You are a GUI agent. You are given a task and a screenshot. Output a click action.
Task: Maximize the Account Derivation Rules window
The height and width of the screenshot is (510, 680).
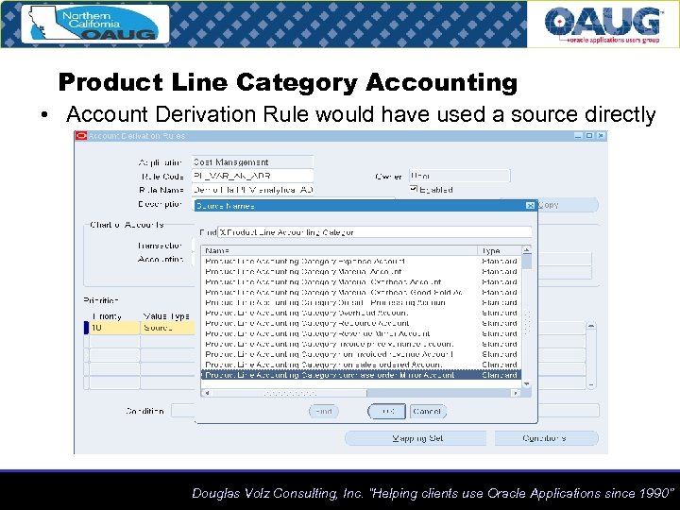coord(589,136)
